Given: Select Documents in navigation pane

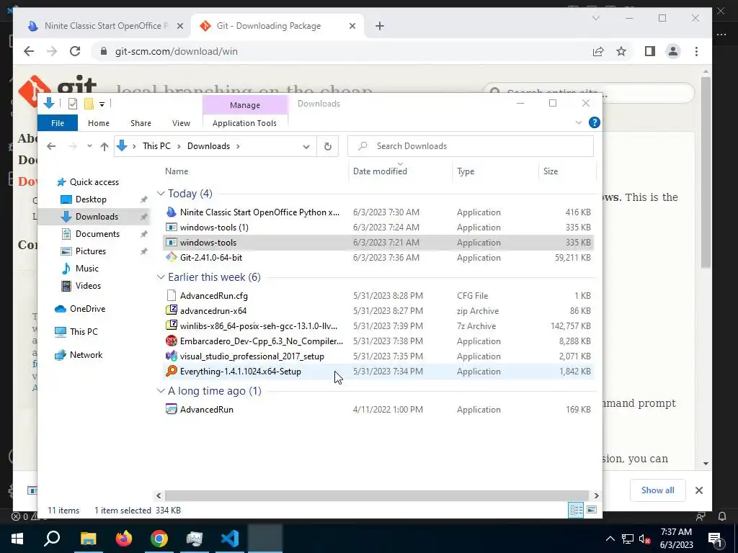Looking at the screenshot, I should [97, 234].
